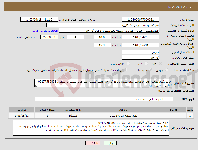Click the unit cell دستگاه
This screenshot has height=150, width=198.
(73, 116)
